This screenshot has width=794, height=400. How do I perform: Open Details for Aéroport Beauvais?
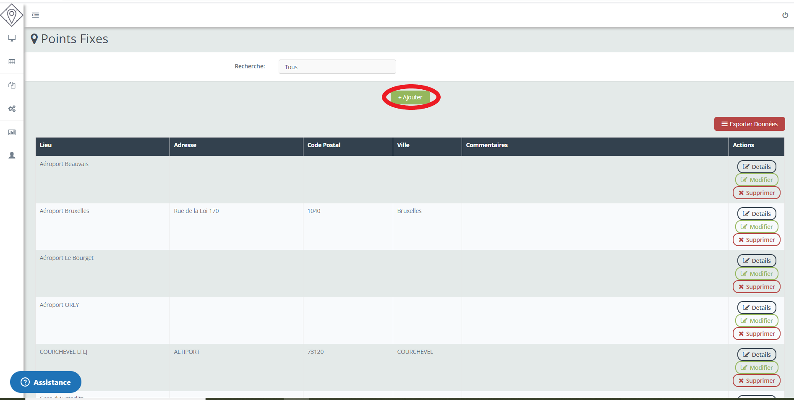[x=756, y=167]
